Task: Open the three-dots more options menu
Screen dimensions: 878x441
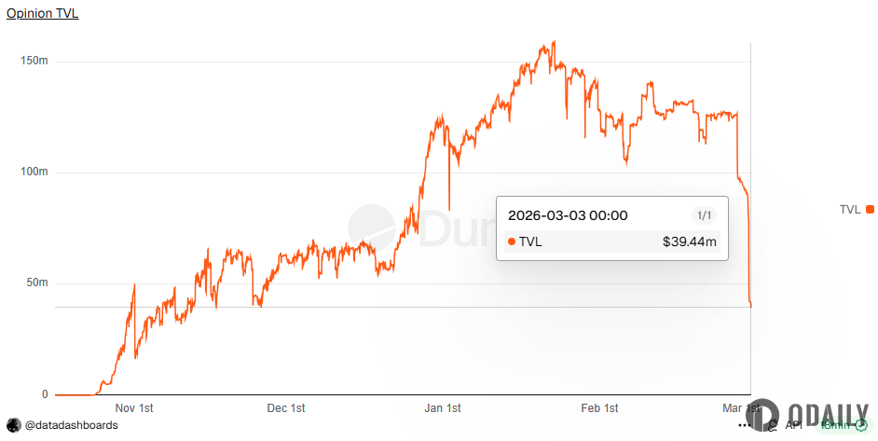Action: pyautogui.click(x=745, y=425)
